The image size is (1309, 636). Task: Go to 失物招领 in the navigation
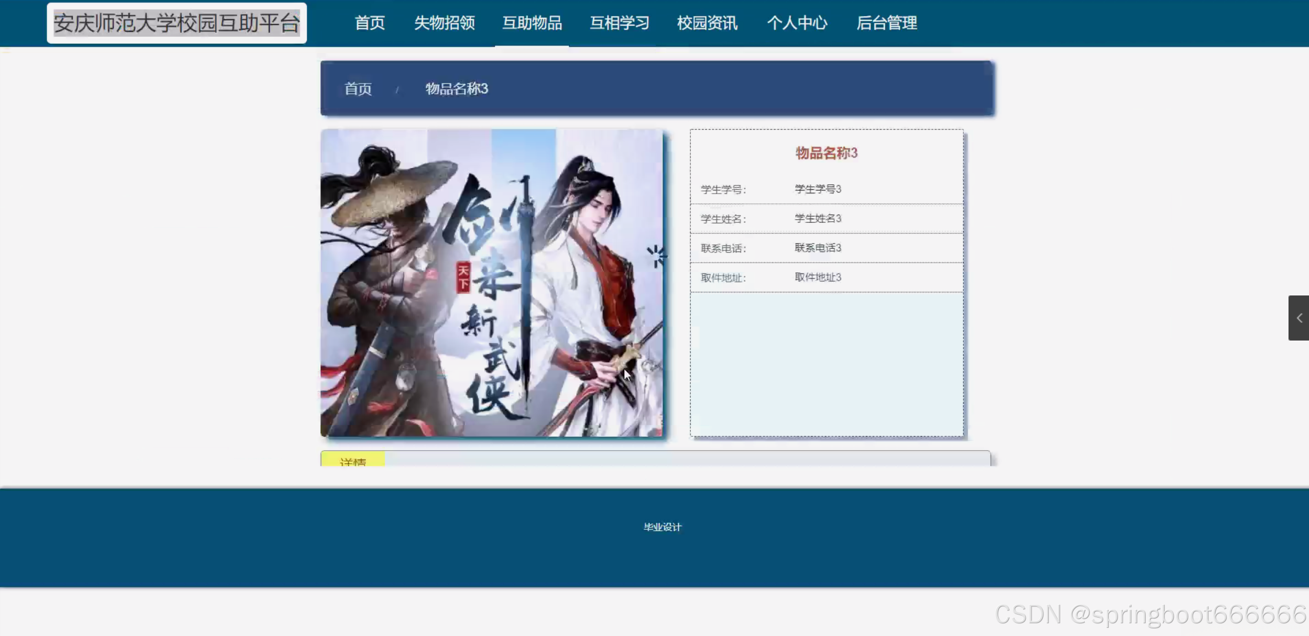(444, 23)
